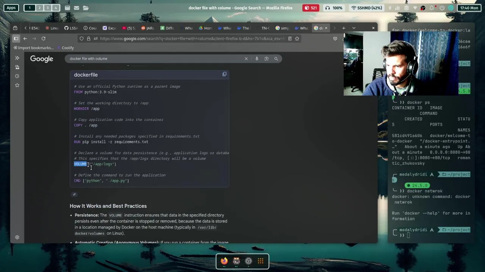Click the notification bell in the tray
485x272 pixels.
click(432, 8)
